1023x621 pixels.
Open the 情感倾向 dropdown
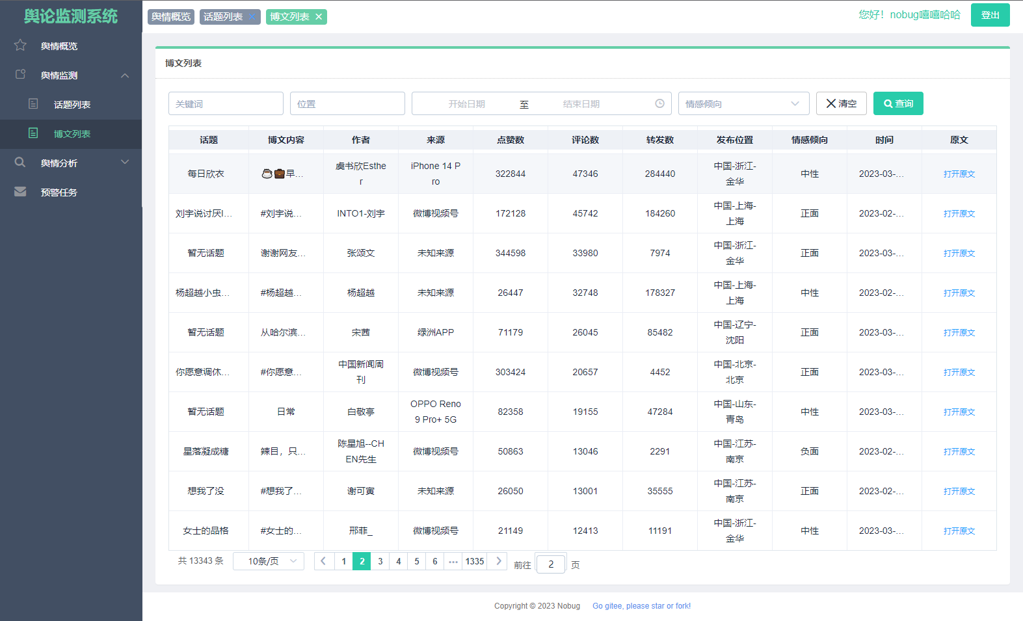point(744,103)
